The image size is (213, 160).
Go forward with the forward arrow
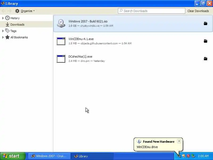10,11
